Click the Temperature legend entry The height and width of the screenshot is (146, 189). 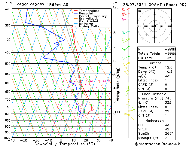tap(86, 11)
